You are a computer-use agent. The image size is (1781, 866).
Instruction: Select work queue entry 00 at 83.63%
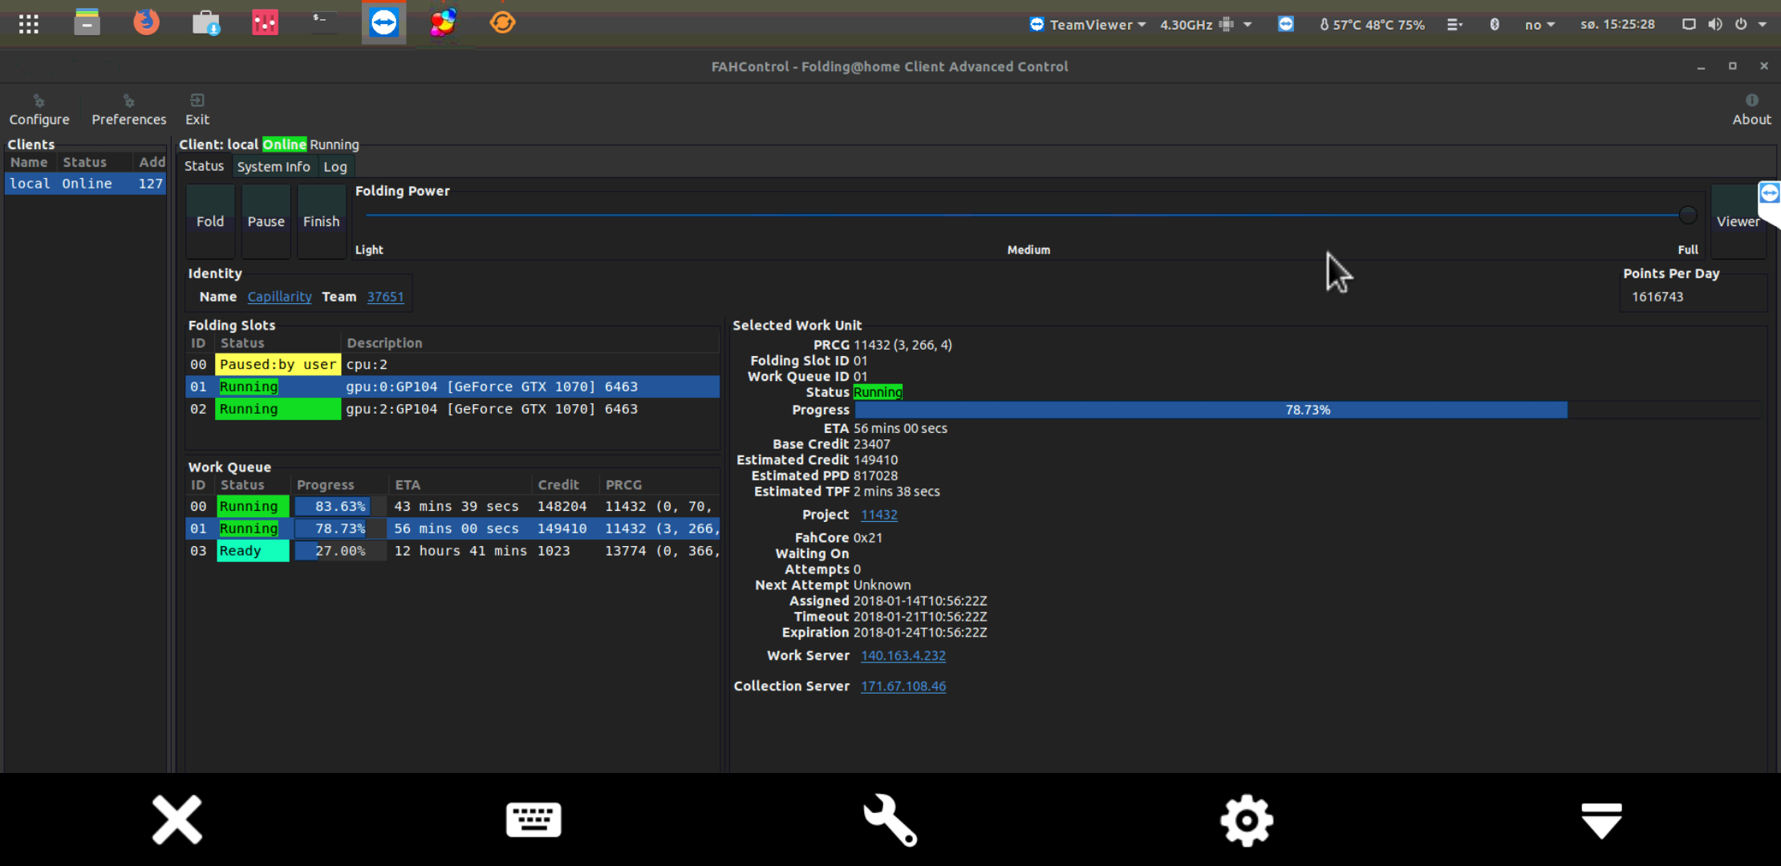pyautogui.click(x=452, y=506)
